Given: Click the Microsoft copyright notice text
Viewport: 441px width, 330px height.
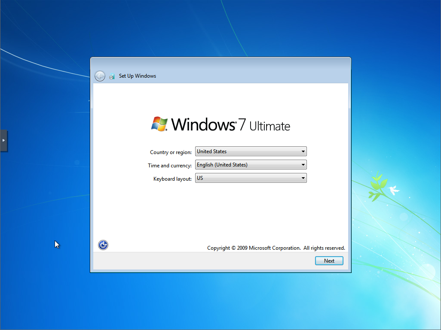Looking at the screenshot, I should [x=276, y=248].
